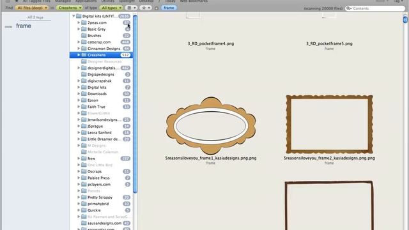Image resolution: width=409 pixels, height=230 pixels.
Task: Click the 532 count badge on Creashens
Action: (x=125, y=55)
